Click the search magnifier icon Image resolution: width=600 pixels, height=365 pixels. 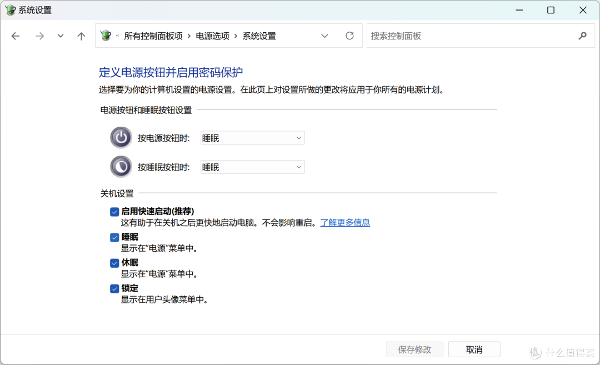click(x=582, y=36)
